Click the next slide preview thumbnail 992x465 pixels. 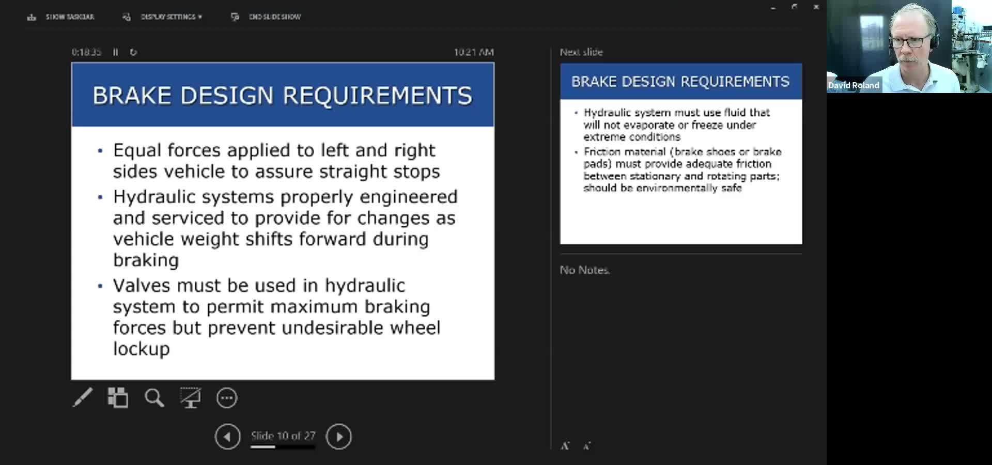tap(681, 153)
